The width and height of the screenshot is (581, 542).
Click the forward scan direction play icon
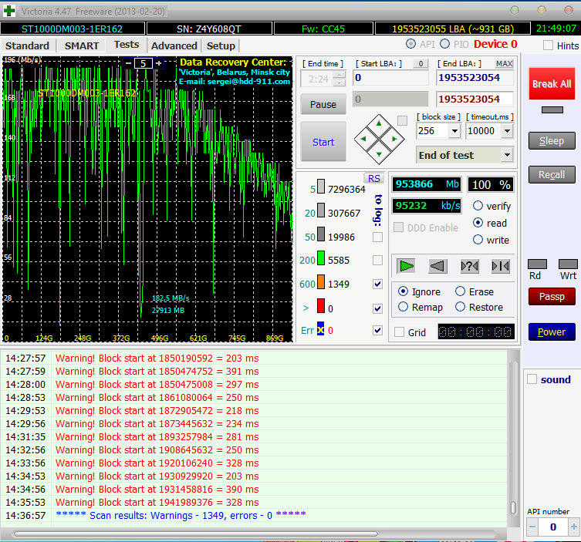pyautogui.click(x=407, y=266)
